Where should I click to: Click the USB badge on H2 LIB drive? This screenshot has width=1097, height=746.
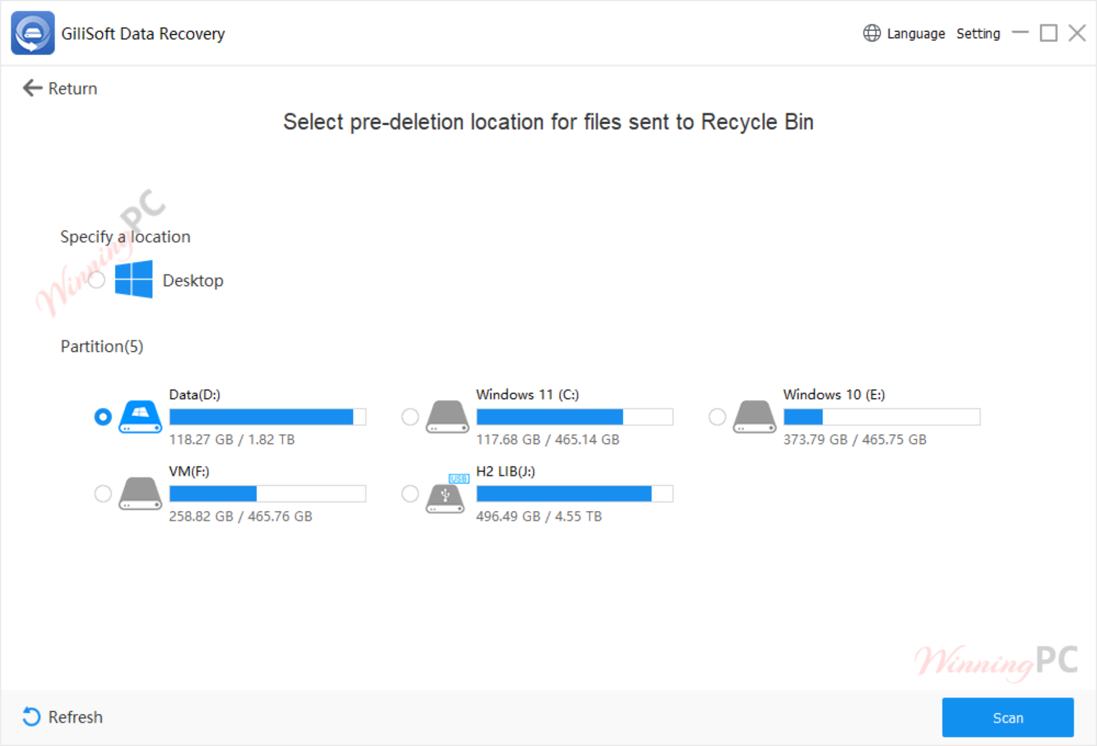click(458, 479)
